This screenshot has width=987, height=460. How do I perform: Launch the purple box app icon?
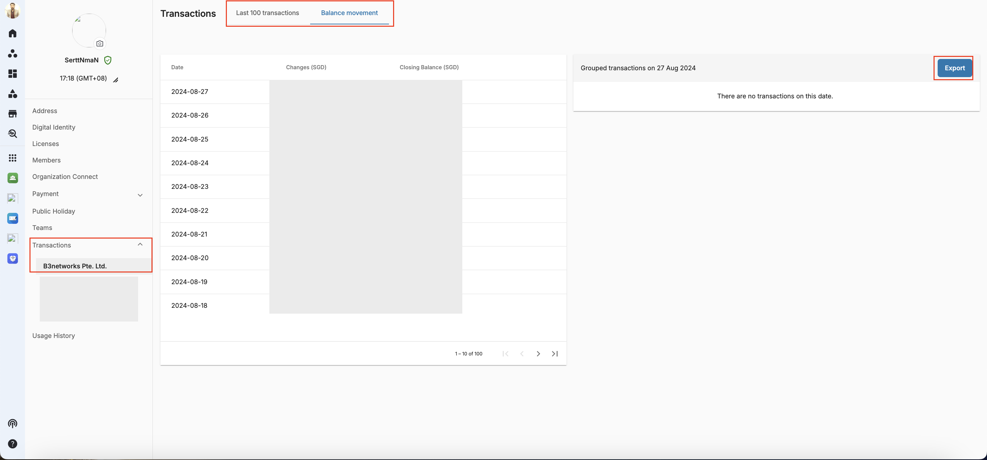(13, 259)
